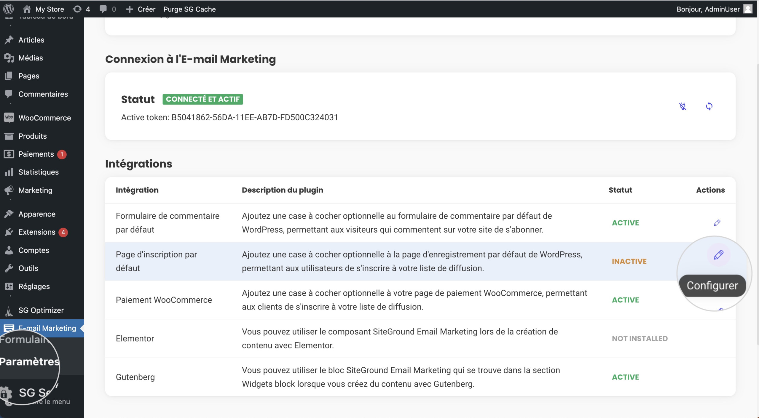Open Médias in sidebar

[x=31, y=58]
